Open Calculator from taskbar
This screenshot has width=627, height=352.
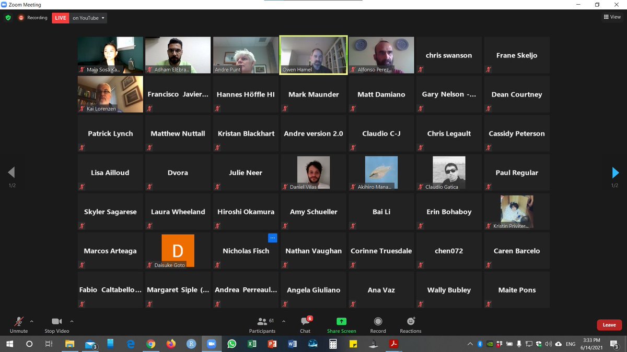coord(333,344)
